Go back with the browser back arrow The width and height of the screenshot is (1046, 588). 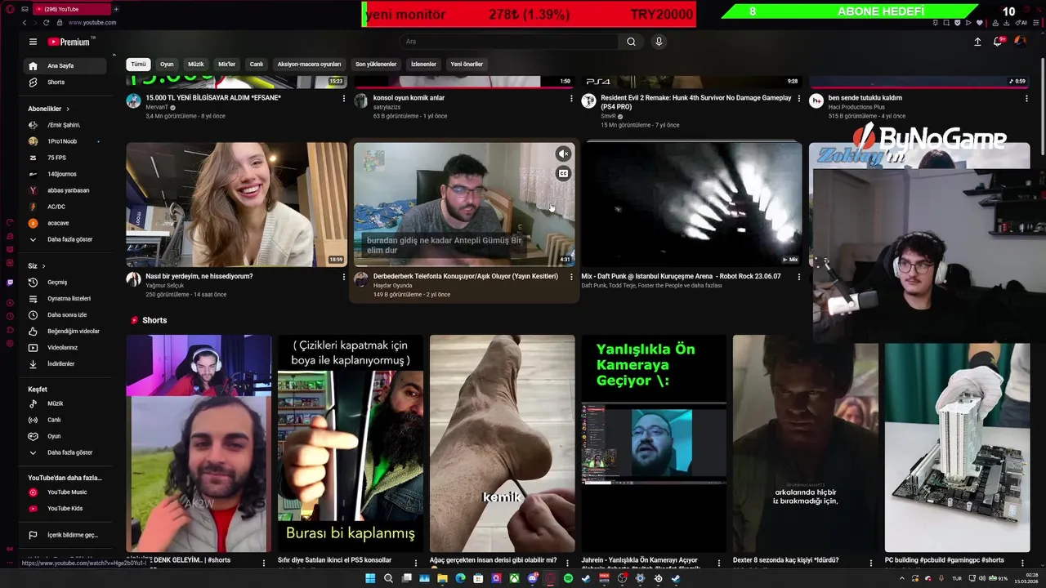coord(24,23)
